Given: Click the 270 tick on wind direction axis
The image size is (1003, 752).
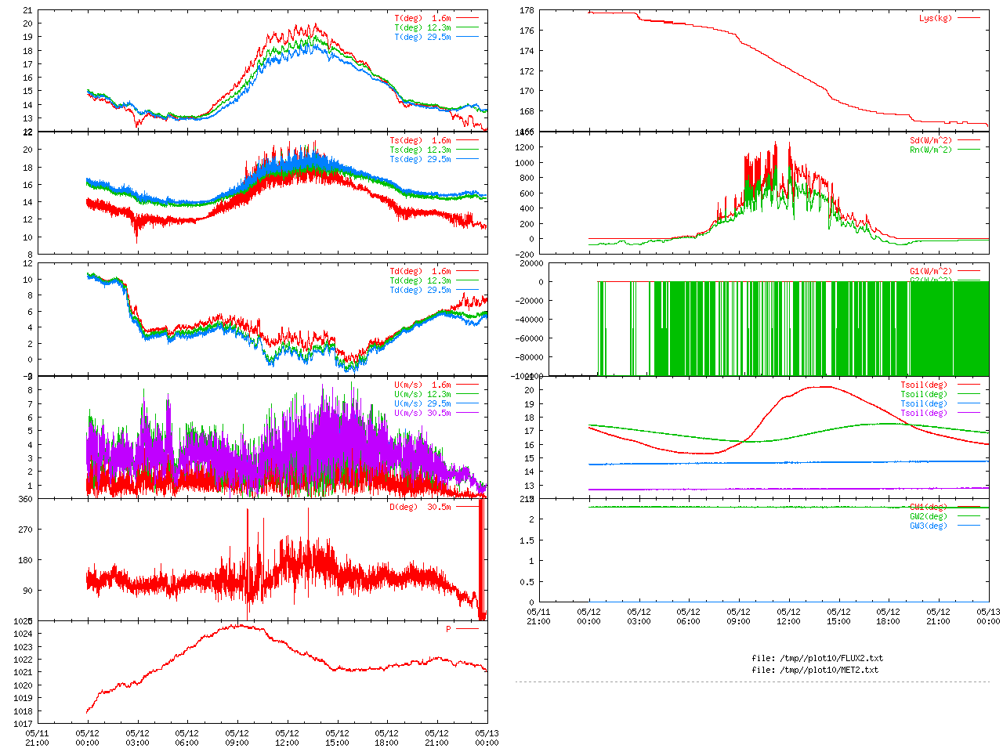Looking at the screenshot, I should pyautogui.click(x=25, y=530).
